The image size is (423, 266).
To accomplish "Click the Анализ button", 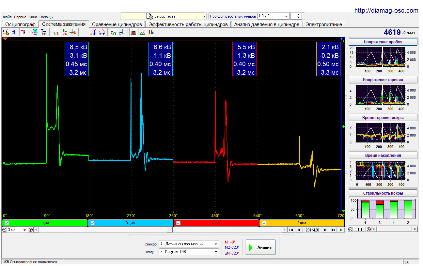I will pyautogui.click(x=260, y=247).
